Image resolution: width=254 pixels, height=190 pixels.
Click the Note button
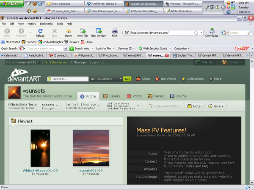(x=194, y=106)
